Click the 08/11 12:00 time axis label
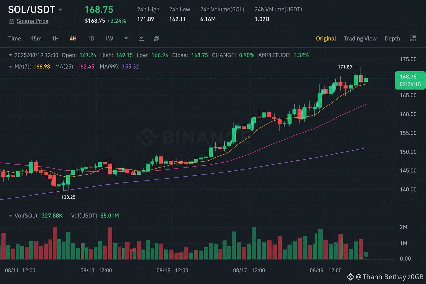The height and width of the screenshot is (284, 426). tap(20, 270)
